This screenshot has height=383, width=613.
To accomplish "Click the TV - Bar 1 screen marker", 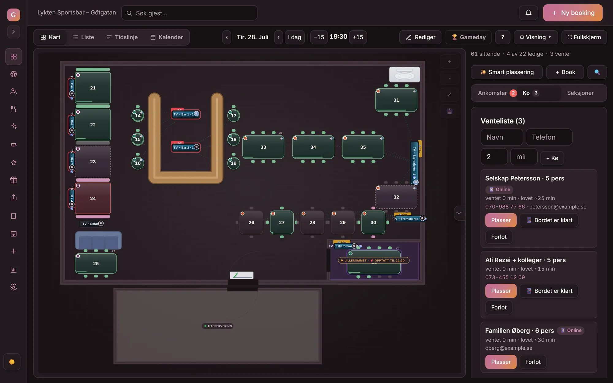I will coord(186,114).
